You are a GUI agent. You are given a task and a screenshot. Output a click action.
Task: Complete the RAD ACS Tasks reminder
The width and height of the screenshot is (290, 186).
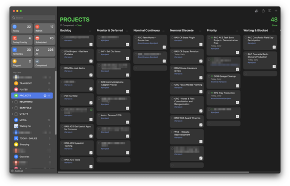(62, 160)
